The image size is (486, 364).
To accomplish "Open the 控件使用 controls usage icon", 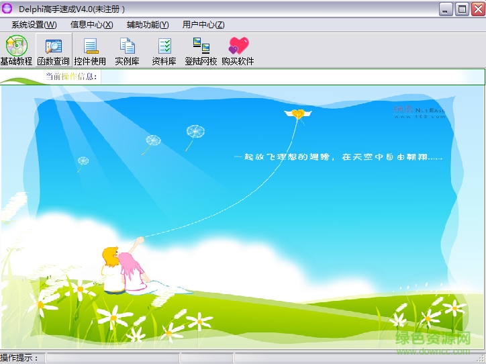I will point(90,50).
